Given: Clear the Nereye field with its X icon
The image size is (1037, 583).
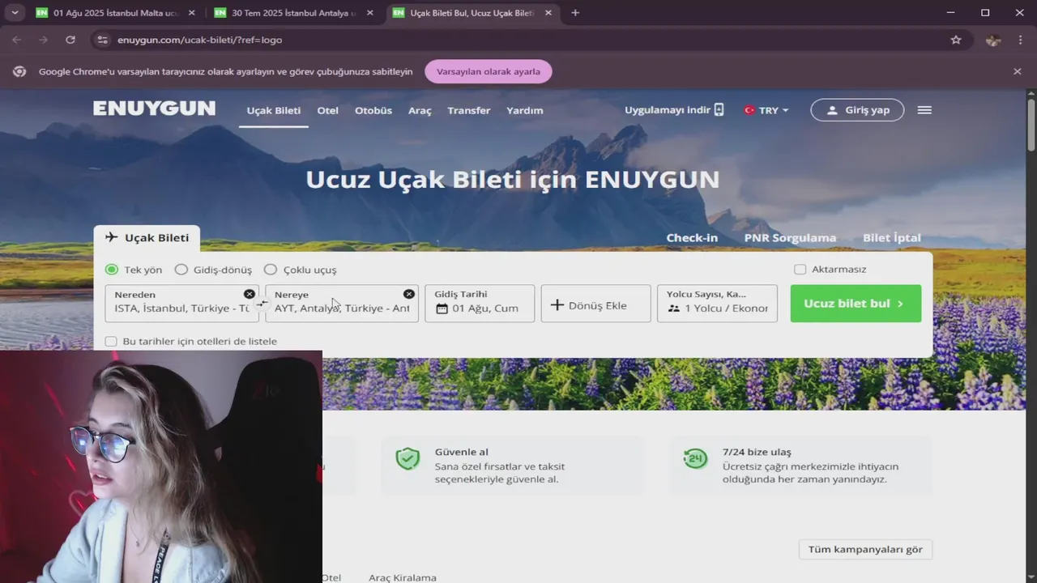Looking at the screenshot, I should click(409, 294).
